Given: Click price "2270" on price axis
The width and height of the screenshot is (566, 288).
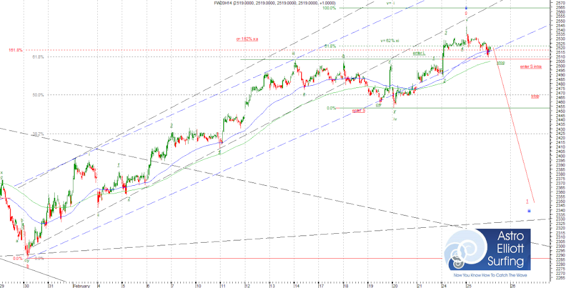Looking at the screenshot, I should point(559,273).
